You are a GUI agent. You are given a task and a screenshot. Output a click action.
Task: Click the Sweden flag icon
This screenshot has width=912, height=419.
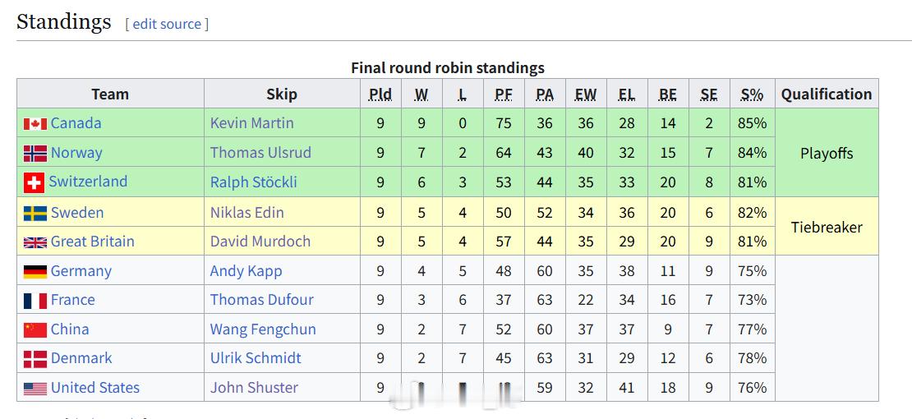(x=35, y=214)
